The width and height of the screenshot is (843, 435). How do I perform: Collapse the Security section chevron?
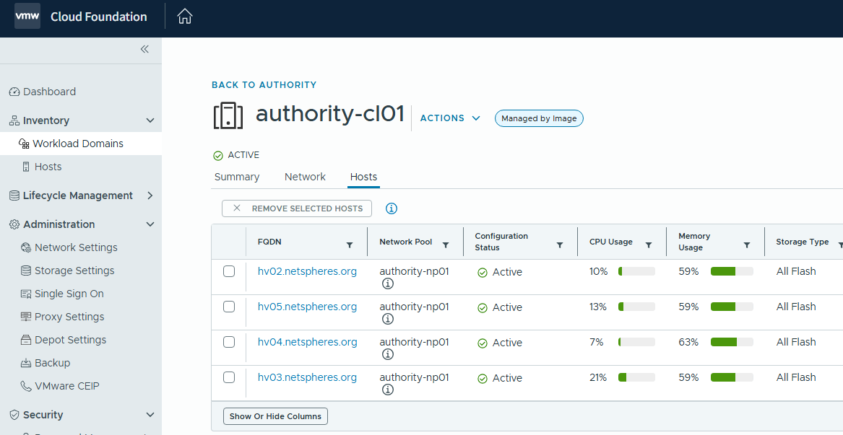click(x=150, y=415)
